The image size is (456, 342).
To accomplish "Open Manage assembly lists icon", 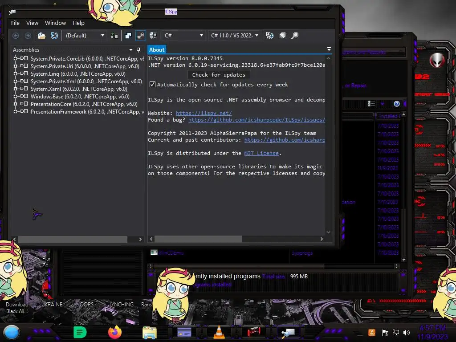I will [114, 36].
